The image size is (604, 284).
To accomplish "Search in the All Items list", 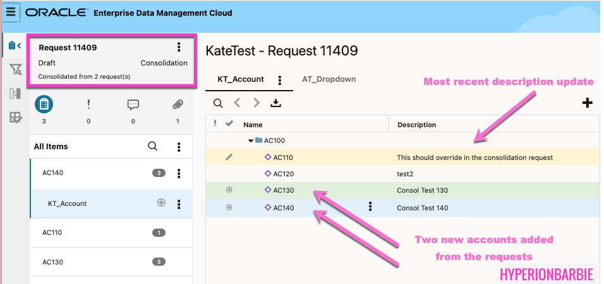I will [152, 146].
